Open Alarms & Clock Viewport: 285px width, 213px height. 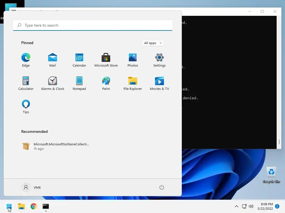pyautogui.click(x=53, y=83)
